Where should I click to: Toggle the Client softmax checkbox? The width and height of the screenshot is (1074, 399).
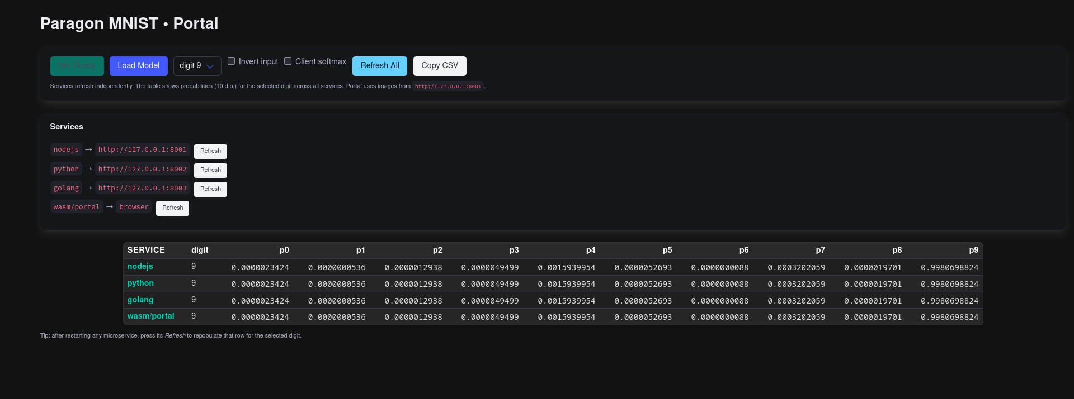pyautogui.click(x=288, y=61)
